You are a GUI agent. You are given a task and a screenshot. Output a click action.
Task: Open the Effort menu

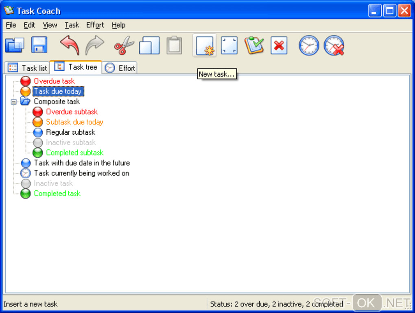(x=95, y=25)
